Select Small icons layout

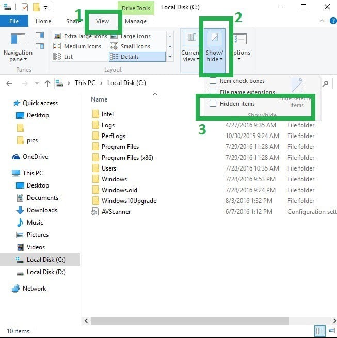click(130, 46)
